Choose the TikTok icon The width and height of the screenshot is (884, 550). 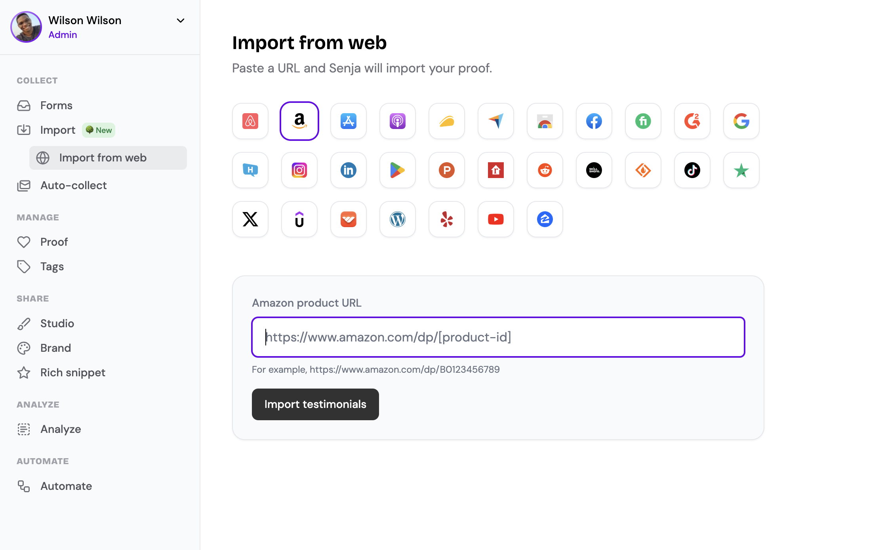tap(692, 170)
